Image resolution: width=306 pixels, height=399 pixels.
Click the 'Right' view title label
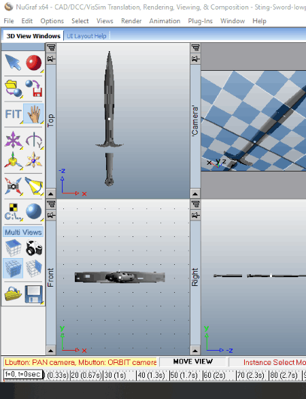click(x=195, y=277)
